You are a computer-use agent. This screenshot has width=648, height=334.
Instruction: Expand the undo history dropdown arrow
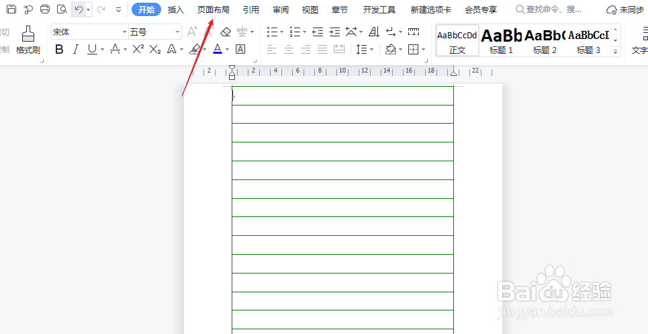89,9
